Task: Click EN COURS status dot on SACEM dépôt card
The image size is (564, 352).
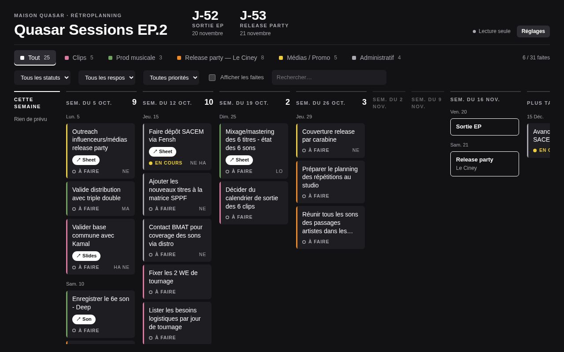Action: point(151,163)
